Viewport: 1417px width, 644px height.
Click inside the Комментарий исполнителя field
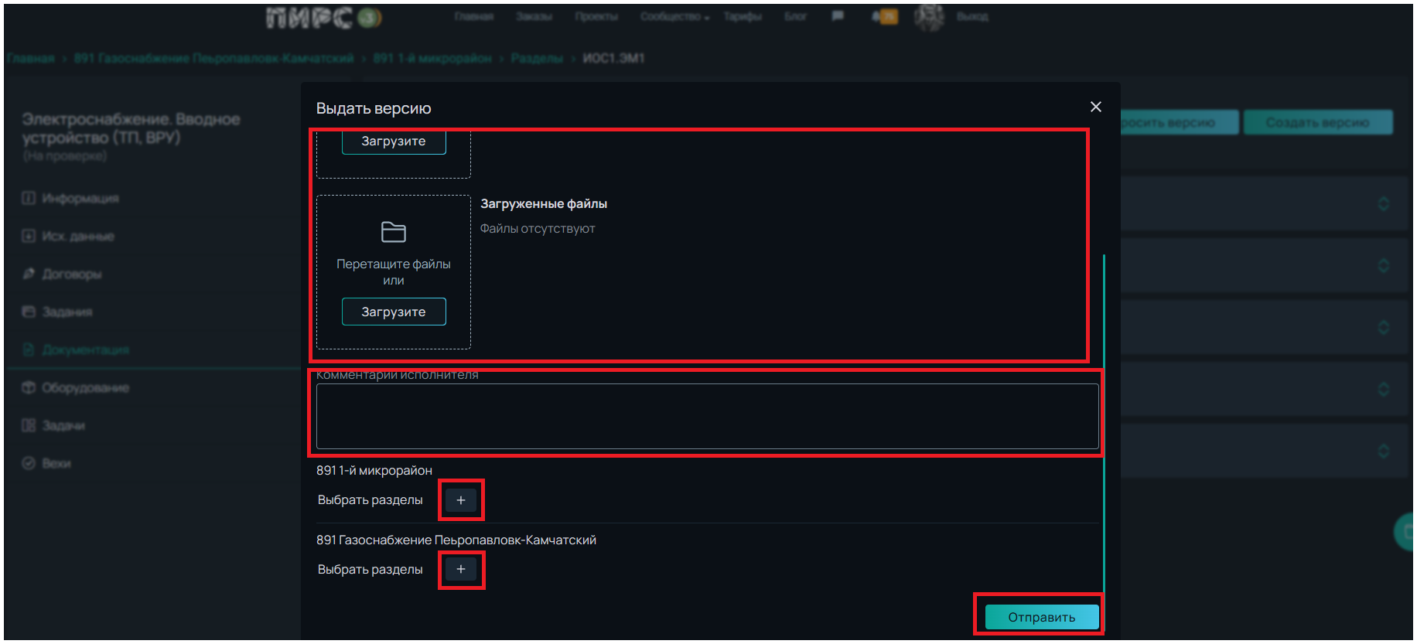(x=707, y=416)
